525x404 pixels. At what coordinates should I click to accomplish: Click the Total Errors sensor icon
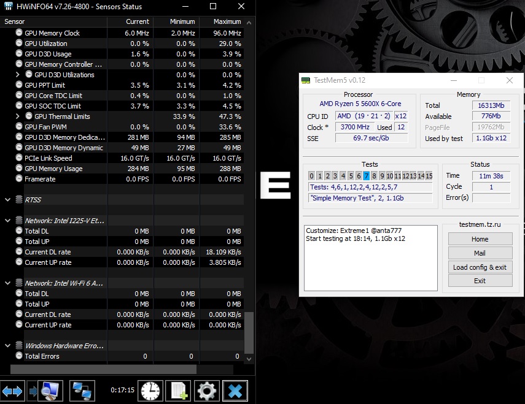[x=19, y=356]
